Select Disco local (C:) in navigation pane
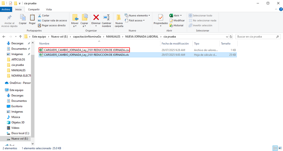This screenshot has height=151, width=283. (20, 133)
